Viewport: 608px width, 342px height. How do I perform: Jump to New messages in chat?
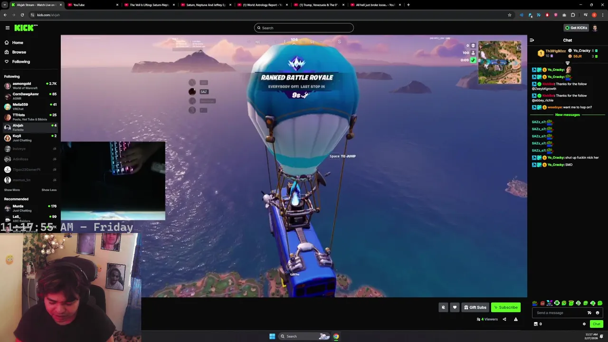tap(568, 115)
